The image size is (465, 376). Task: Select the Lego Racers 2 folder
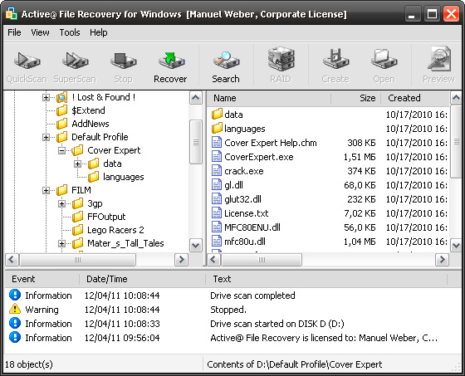115,230
